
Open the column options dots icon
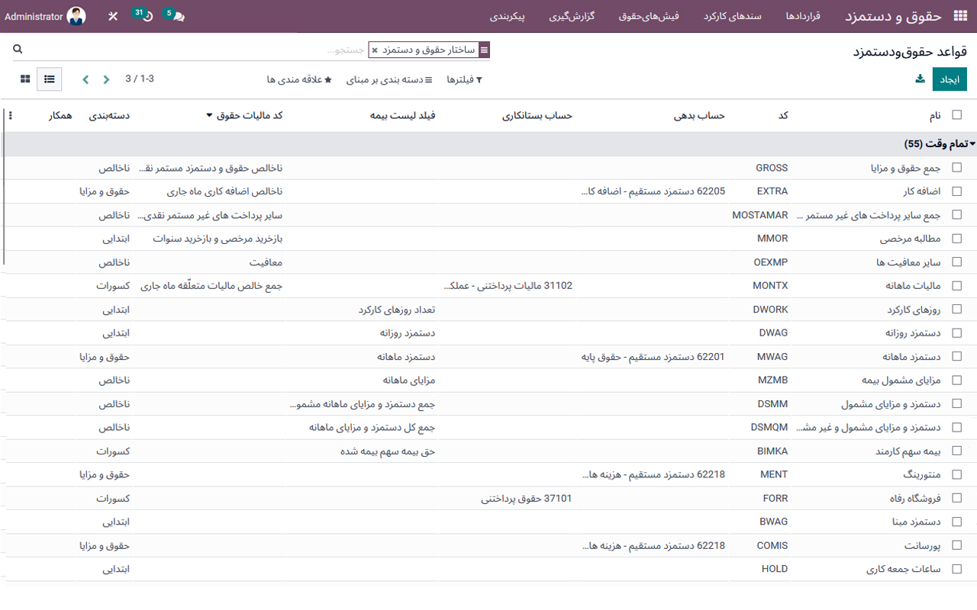point(10,115)
